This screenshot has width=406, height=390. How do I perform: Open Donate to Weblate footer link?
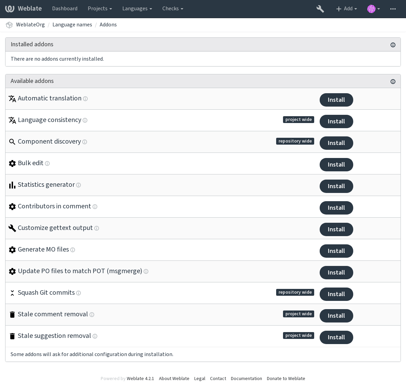286,379
